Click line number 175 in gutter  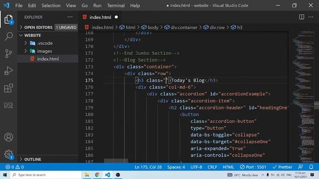[89, 81]
